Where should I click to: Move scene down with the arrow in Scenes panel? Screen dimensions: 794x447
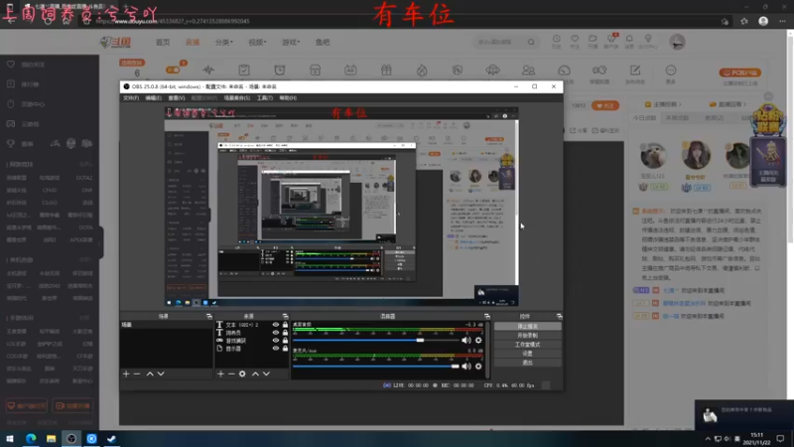(161, 374)
